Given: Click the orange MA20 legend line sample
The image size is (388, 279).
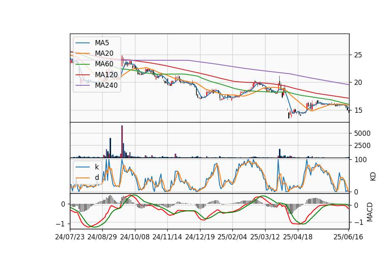Looking at the screenshot, I should tap(82, 54).
